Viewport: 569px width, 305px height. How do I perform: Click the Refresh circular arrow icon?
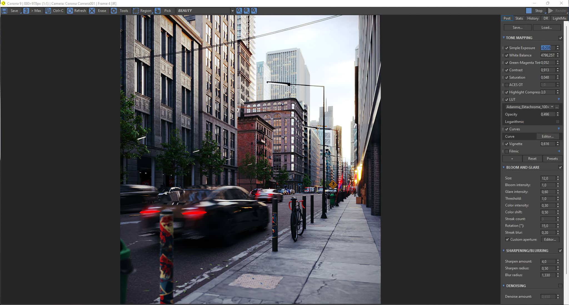[x=70, y=11]
